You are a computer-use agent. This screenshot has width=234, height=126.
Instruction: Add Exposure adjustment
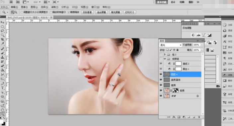point(209,35)
